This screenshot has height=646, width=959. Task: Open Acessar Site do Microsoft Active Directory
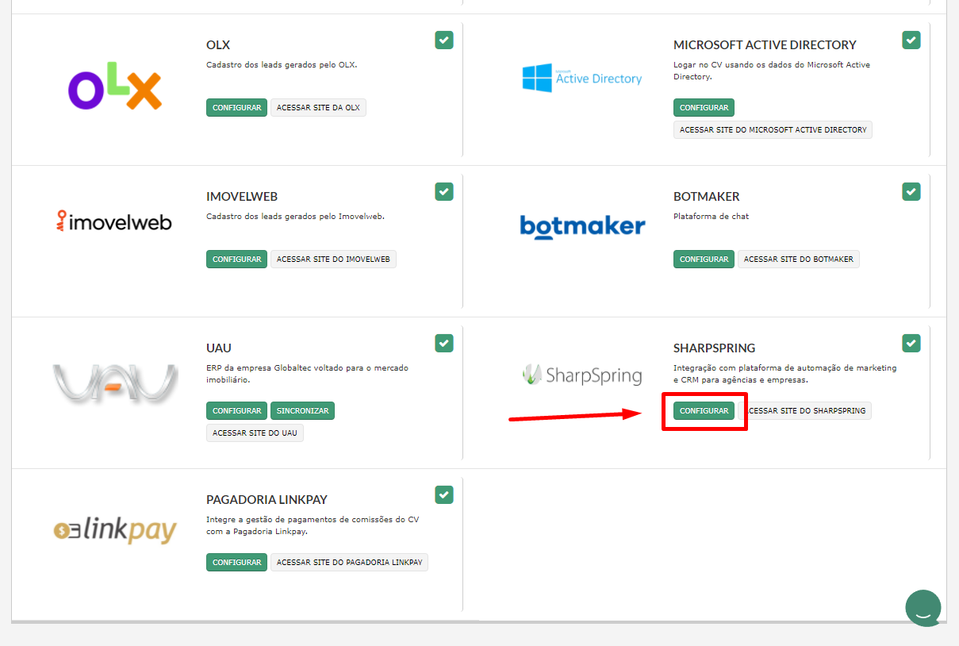tap(773, 129)
